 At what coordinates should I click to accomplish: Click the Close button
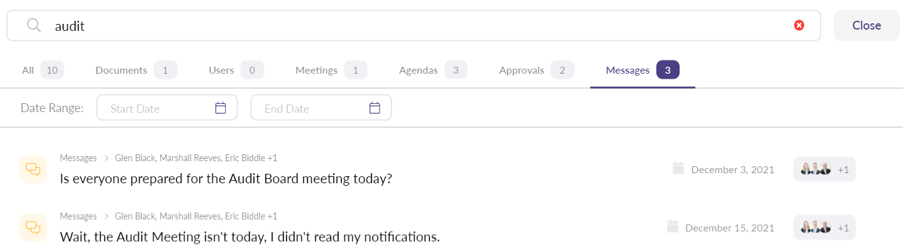coord(867,25)
